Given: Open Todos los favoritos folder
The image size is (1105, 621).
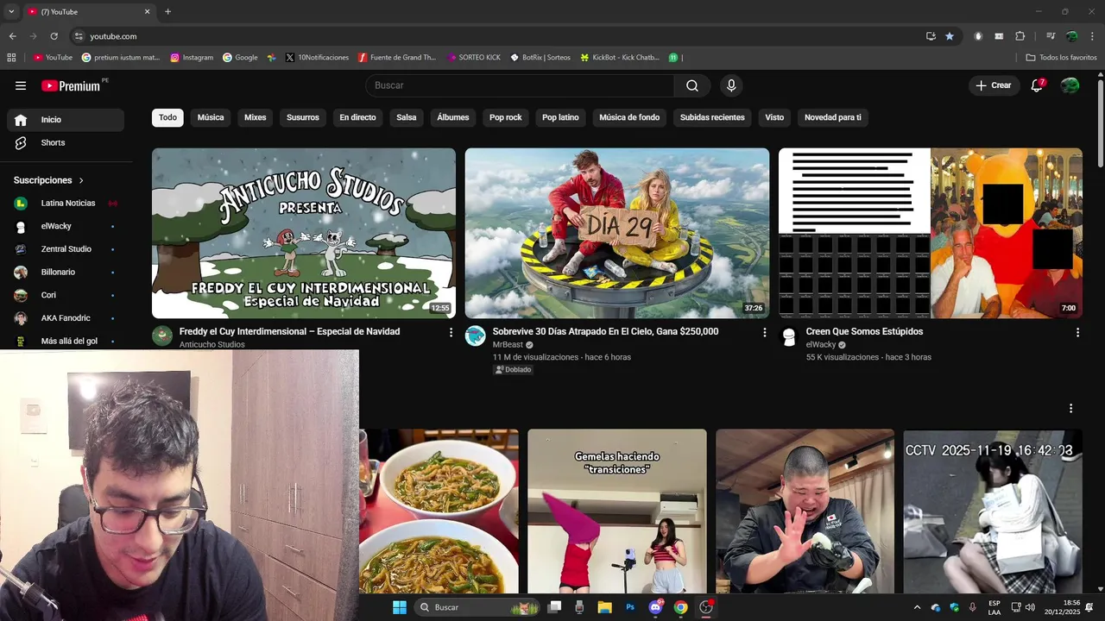Looking at the screenshot, I should click(x=1061, y=58).
